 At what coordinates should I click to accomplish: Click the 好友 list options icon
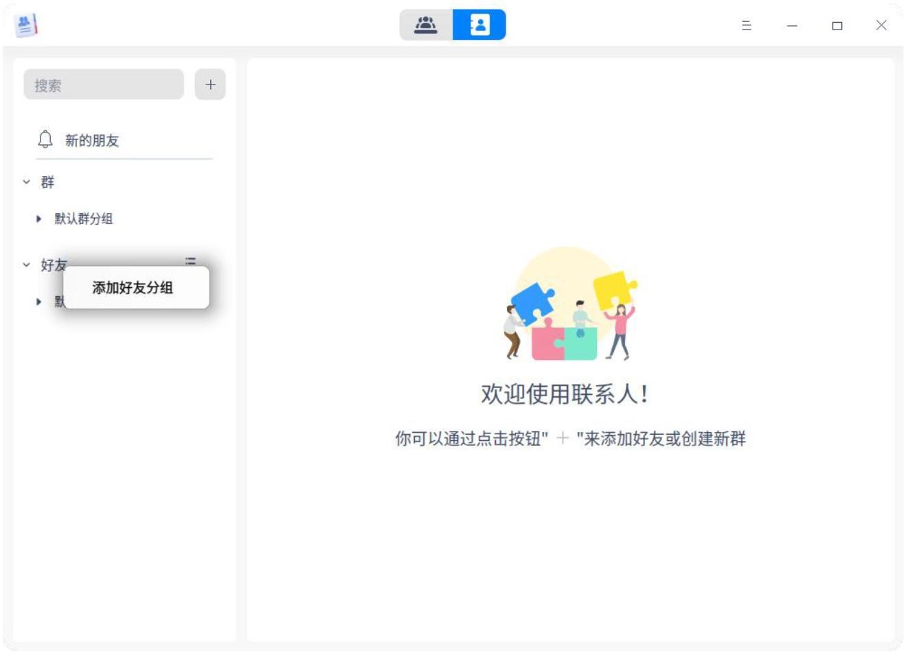[x=190, y=260]
